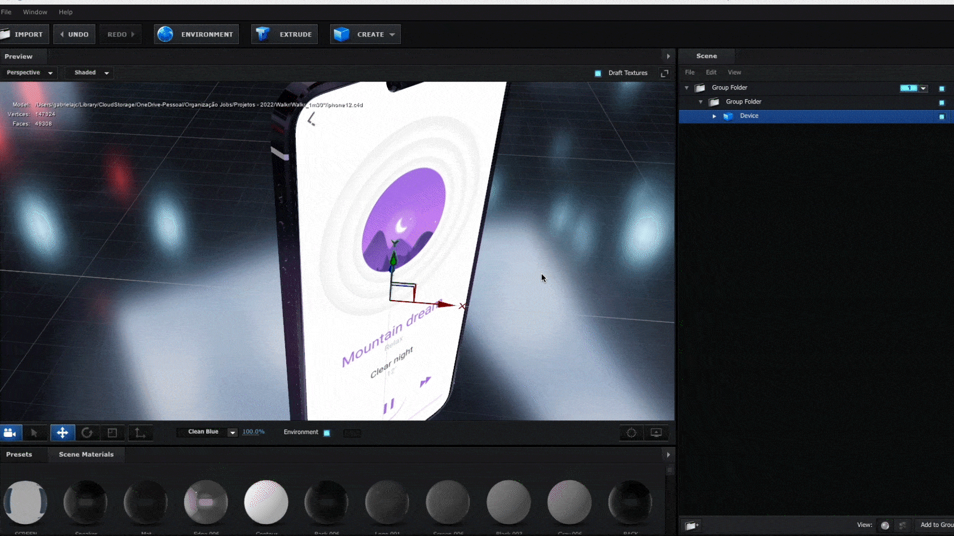Select the white Contour material sphere
This screenshot has height=536, width=954.
[266, 502]
